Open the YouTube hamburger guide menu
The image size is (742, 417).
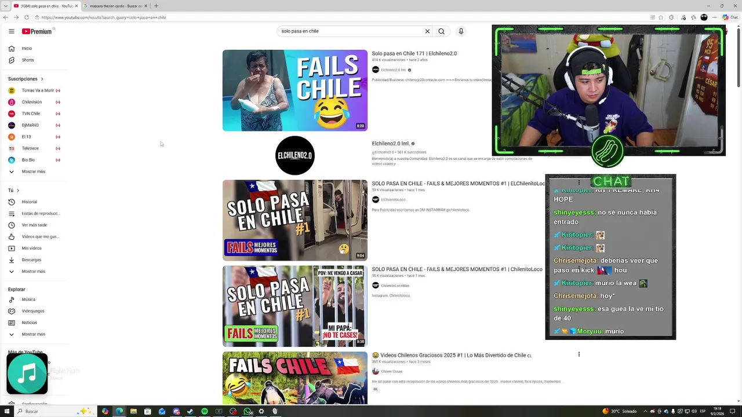[x=12, y=31]
